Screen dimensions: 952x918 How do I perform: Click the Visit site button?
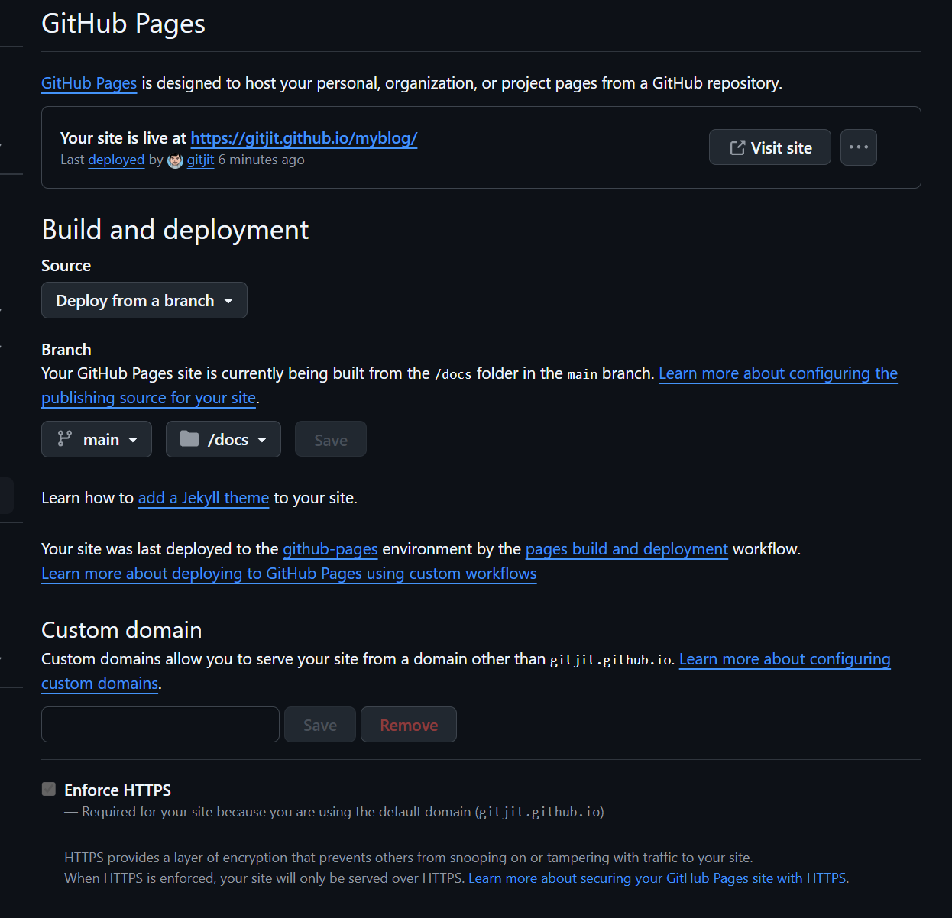(x=769, y=147)
